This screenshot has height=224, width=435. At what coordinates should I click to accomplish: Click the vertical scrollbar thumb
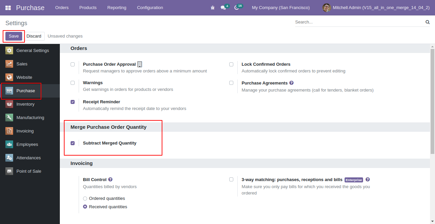click(x=432, y=101)
